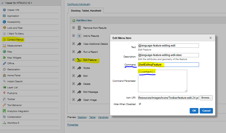Click the Analytics Integration chart icon

coord(4,111)
